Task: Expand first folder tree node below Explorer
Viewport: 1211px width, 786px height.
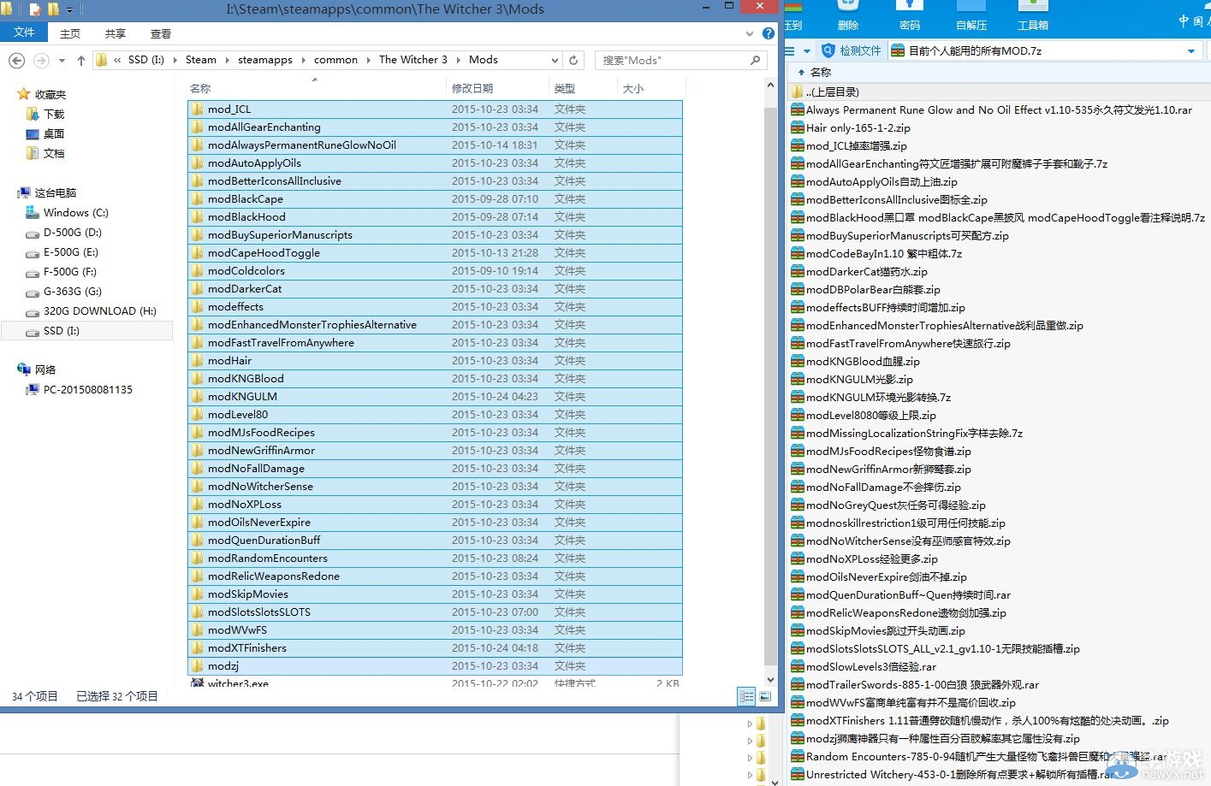Action: coord(751,724)
